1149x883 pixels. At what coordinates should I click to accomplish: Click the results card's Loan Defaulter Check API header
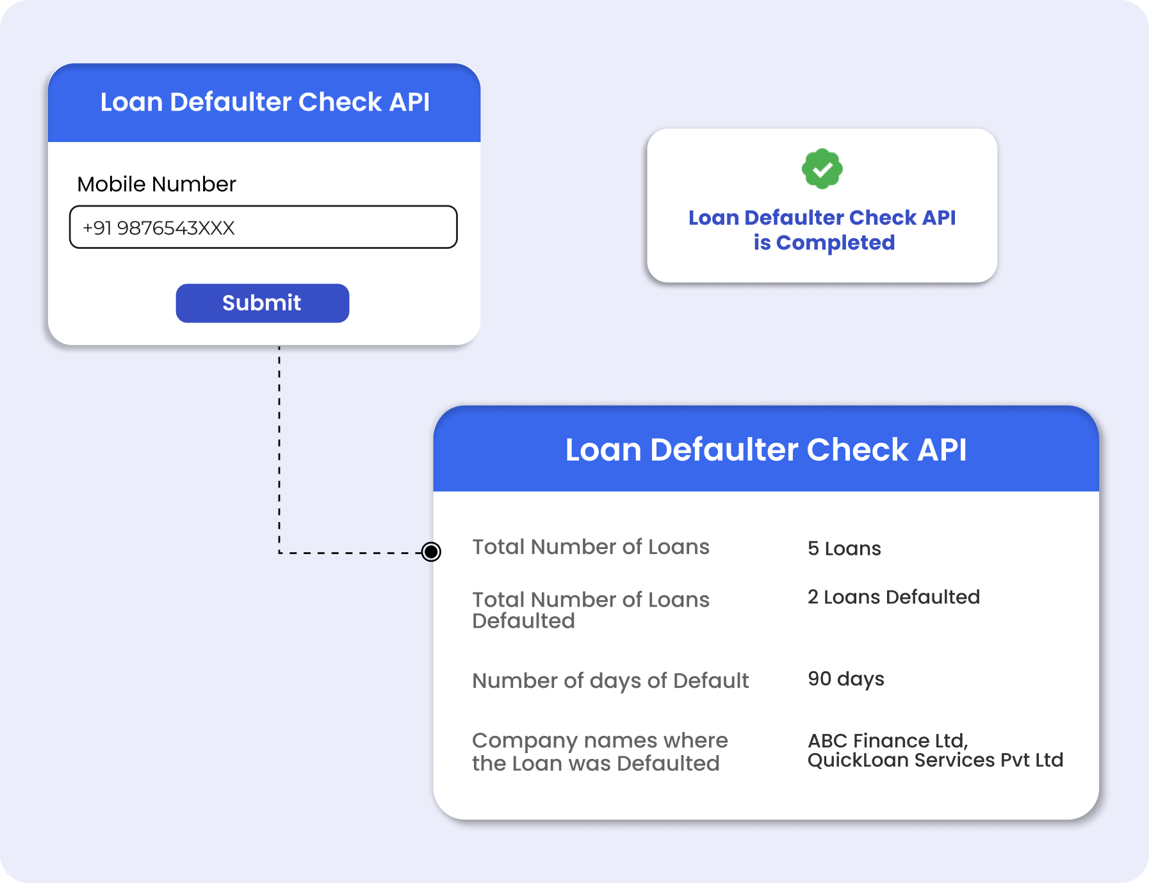click(765, 449)
